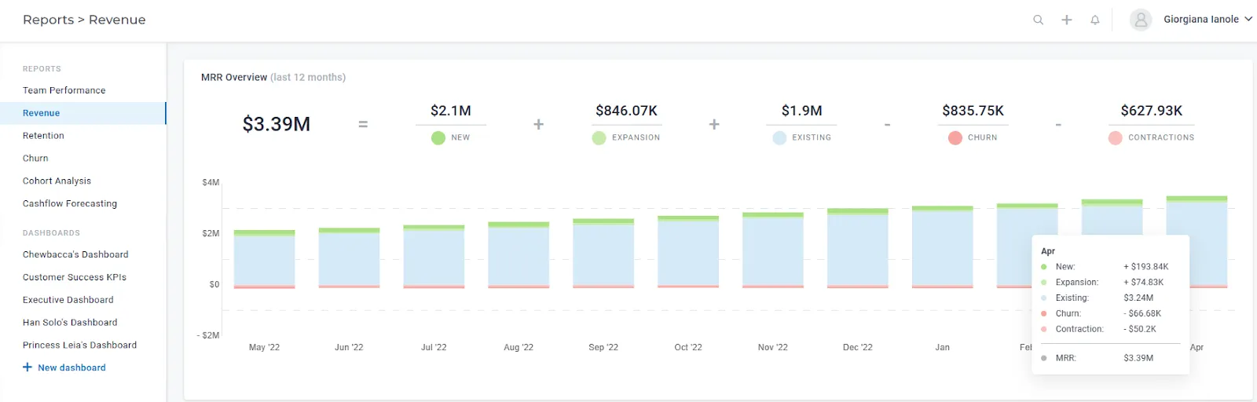This screenshot has height=402, width=1257.
Task: Select the Retention report
Action: tap(43, 136)
